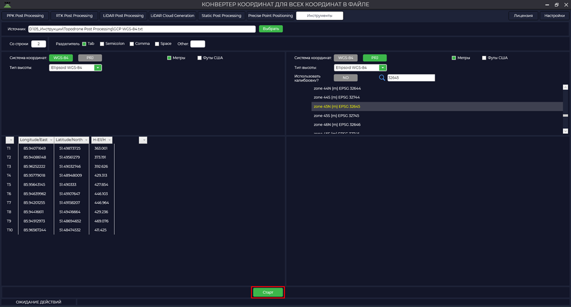Enable the Comma delimiter checkbox

(x=132, y=44)
